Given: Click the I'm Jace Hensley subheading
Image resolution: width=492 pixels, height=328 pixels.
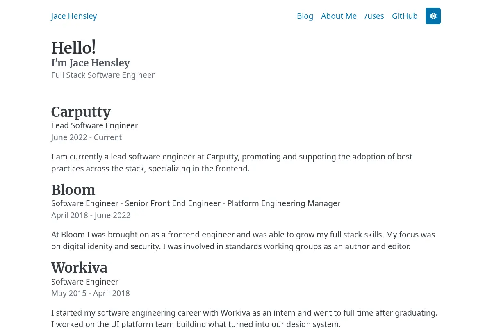Looking at the screenshot, I should pos(91,63).
